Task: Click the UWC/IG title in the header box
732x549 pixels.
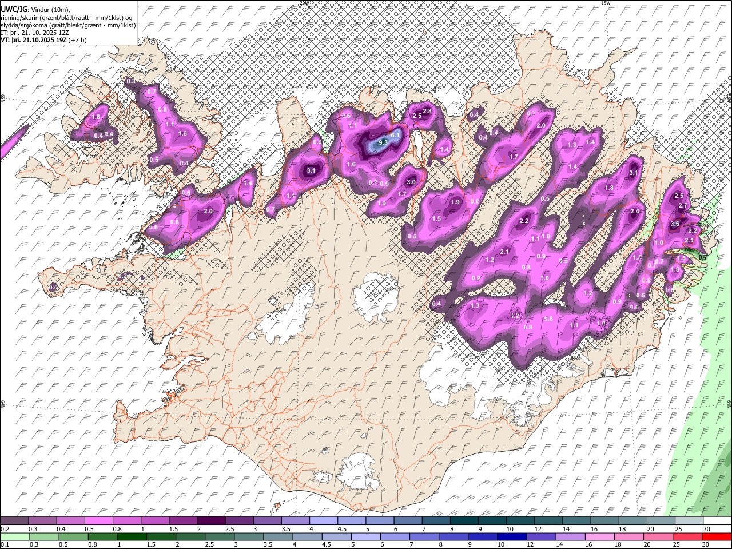Action: pyautogui.click(x=14, y=9)
